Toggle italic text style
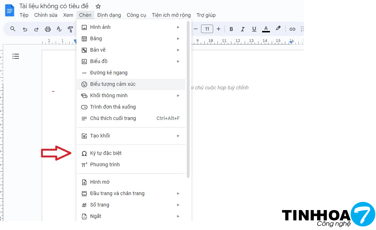The height and width of the screenshot is (230, 376). (x=242, y=29)
